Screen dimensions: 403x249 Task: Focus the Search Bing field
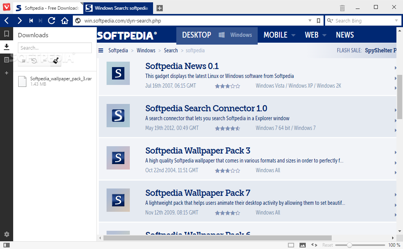pyautogui.click(x=364, y=21)
